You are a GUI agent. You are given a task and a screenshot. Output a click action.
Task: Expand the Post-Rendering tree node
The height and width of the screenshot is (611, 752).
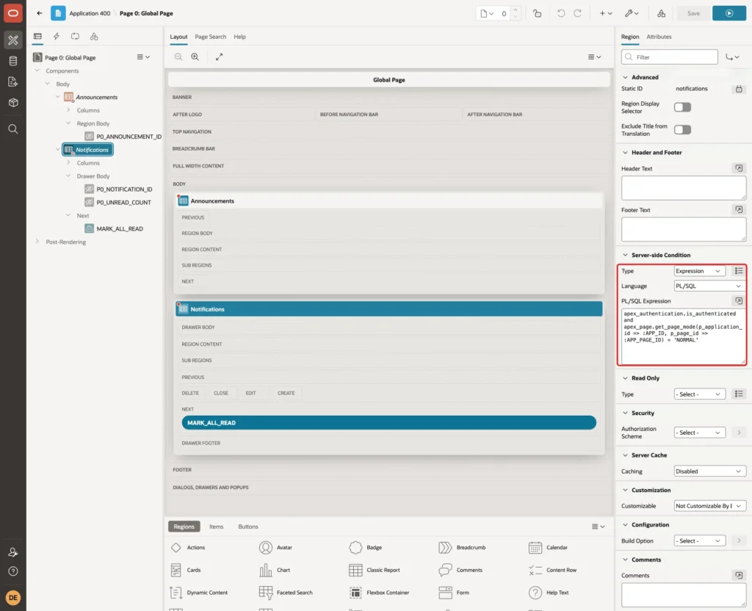(x=37, y=242)
